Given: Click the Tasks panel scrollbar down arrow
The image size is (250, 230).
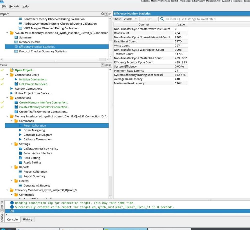Looking at the screenshot, I should click(x=110, y=197).
